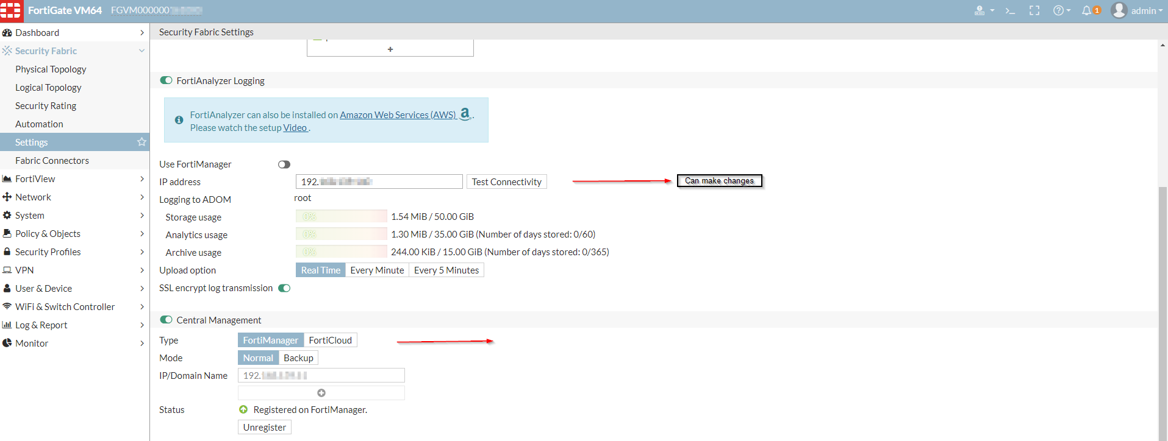The width and height of the screenshot is (1168, 441).
Task: Click the info icon in FortiAnalyzer notice
Action: [x=179, y=120]
